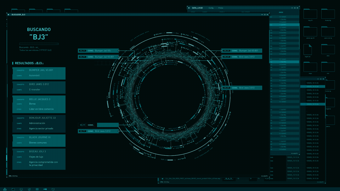Click right Bumper Jail V3.001 coincidence tag
Viewport: 340px width, 191px height.
click(x=242, y=51)
